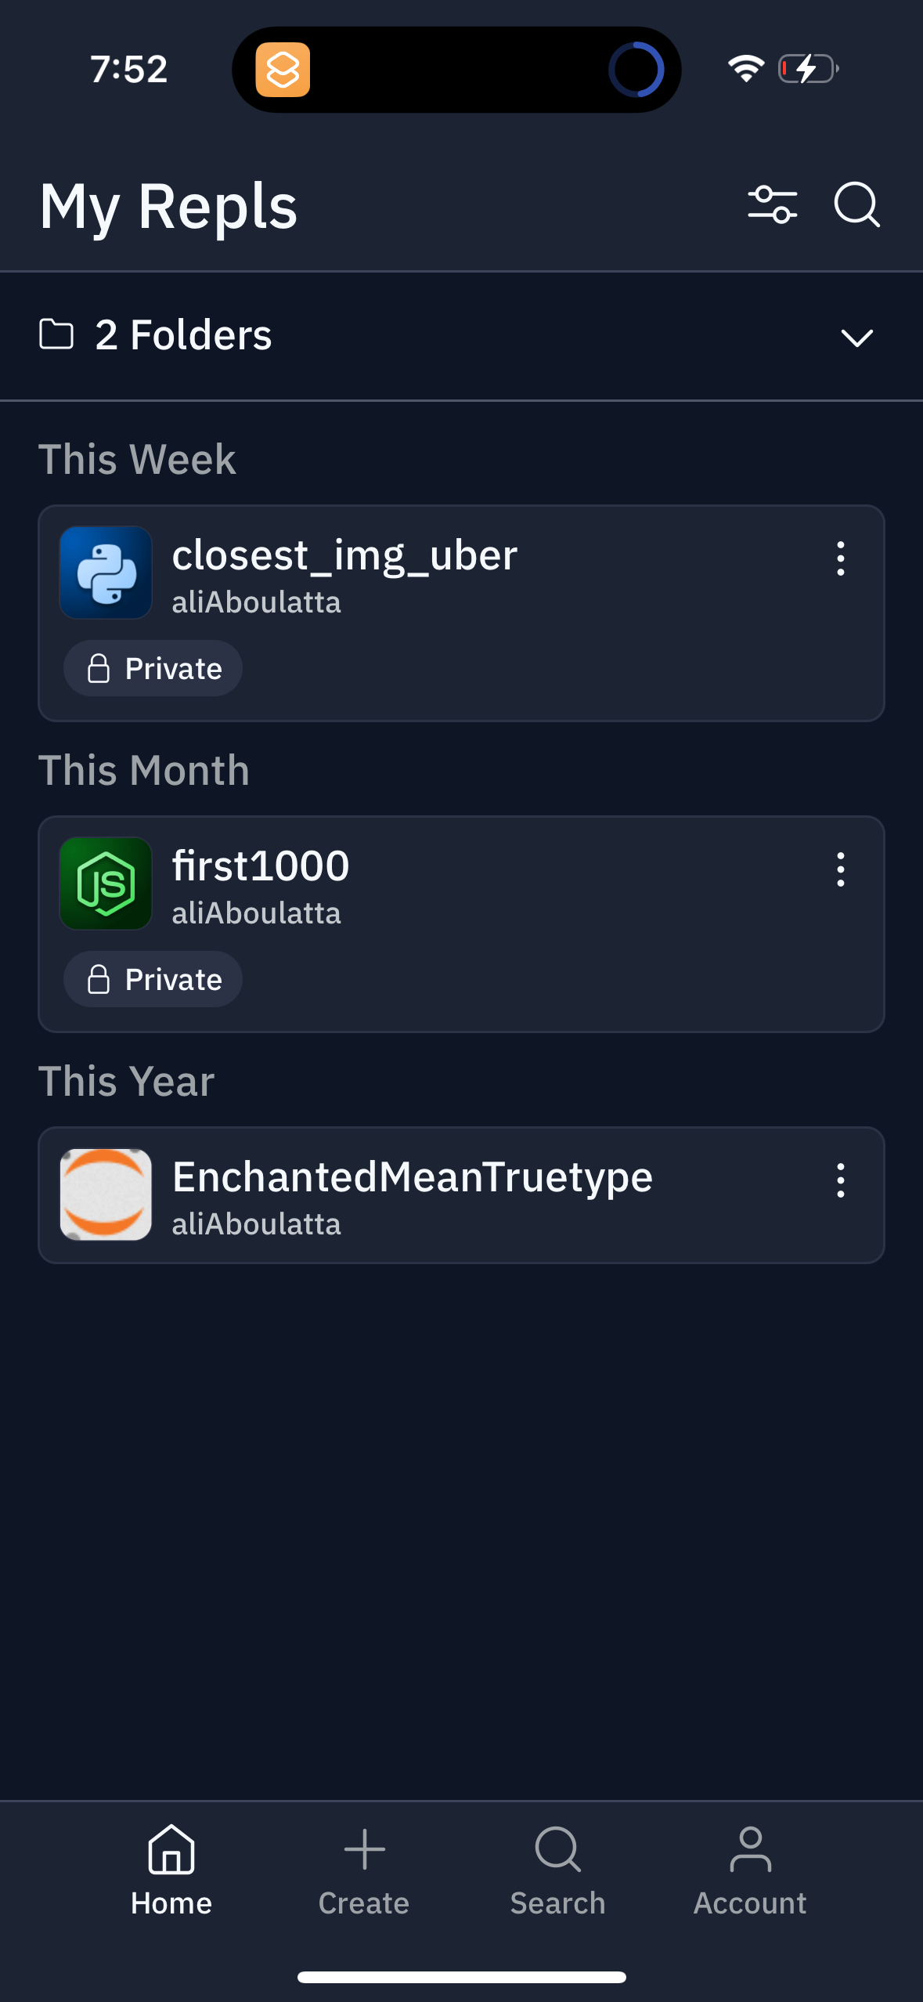Select the Home tab

(x=171, y=1870)
